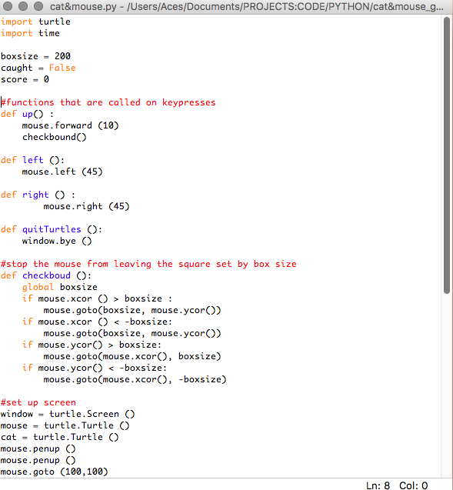The image size is (453, 490).
Task: Click the line 'cat = turtle.Turtle ()'
Action: click(60, 437)
